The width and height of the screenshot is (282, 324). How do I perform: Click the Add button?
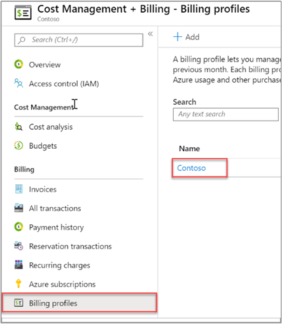tap(187, 37)
